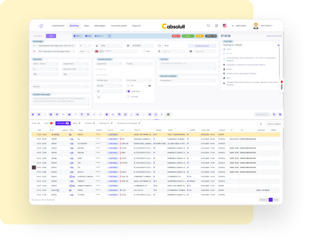Open the country code phone dropdown
The height and width of the screenshot is (246, 312).
pyautogui.click(x=100, y=51)
